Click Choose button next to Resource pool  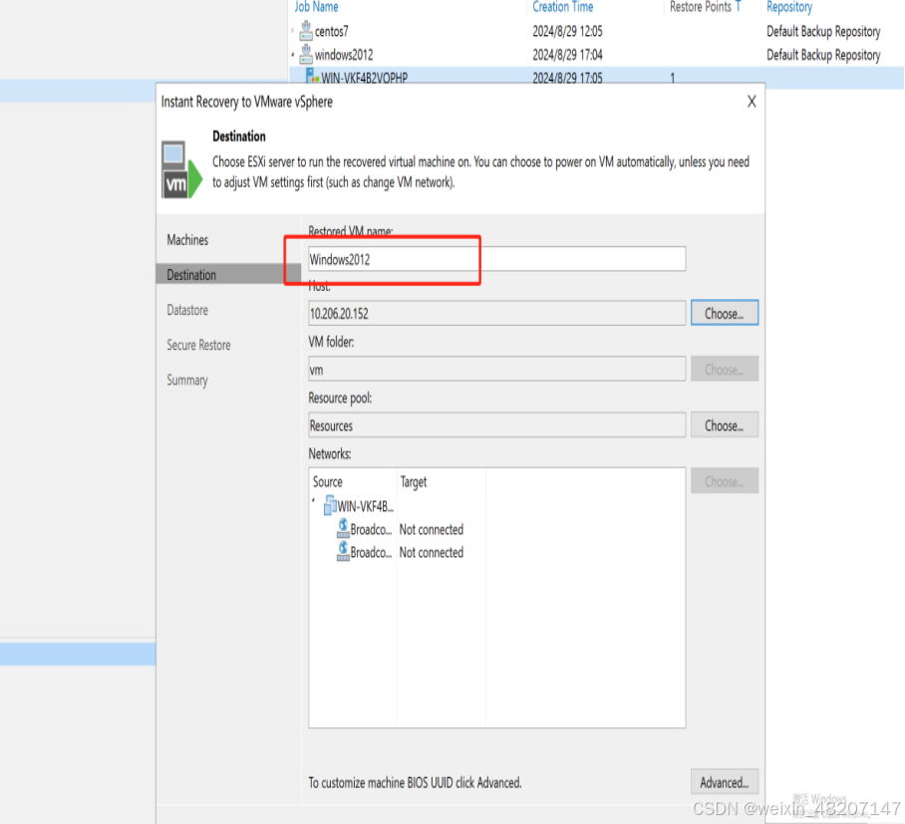click(725, 425)
